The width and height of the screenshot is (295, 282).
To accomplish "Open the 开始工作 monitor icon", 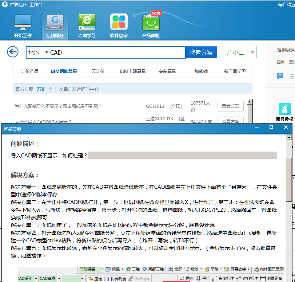I will [23, 23].
